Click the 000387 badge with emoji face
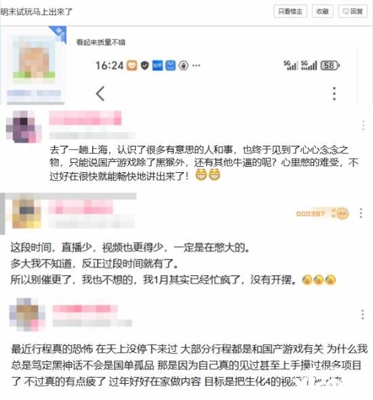This screenshot has width=373, height=400. point(322,214)
